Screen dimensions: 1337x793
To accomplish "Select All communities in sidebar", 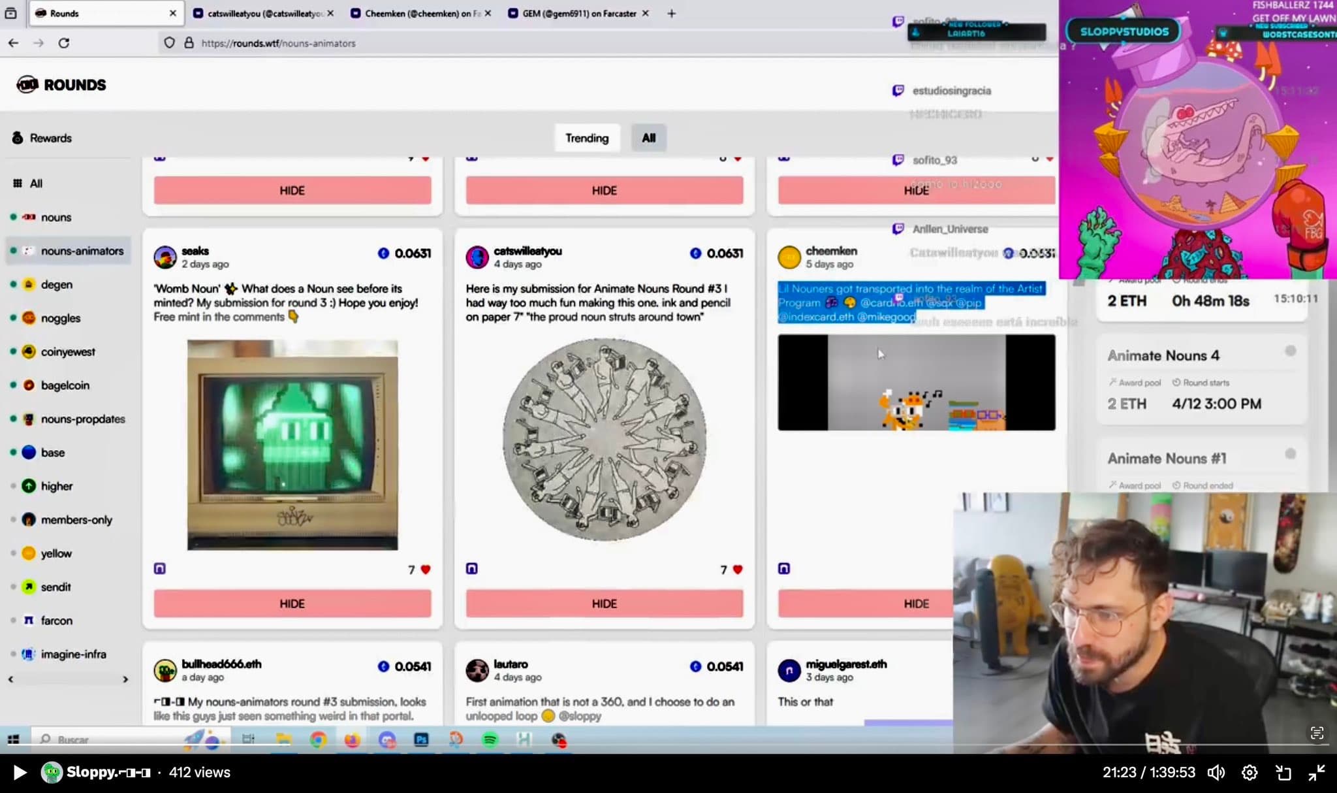I will [28, 184].
